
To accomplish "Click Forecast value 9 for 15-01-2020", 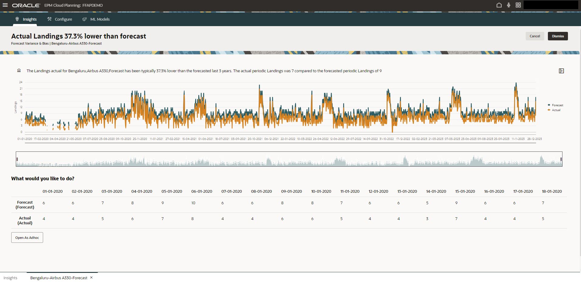I will click(456, 203).
